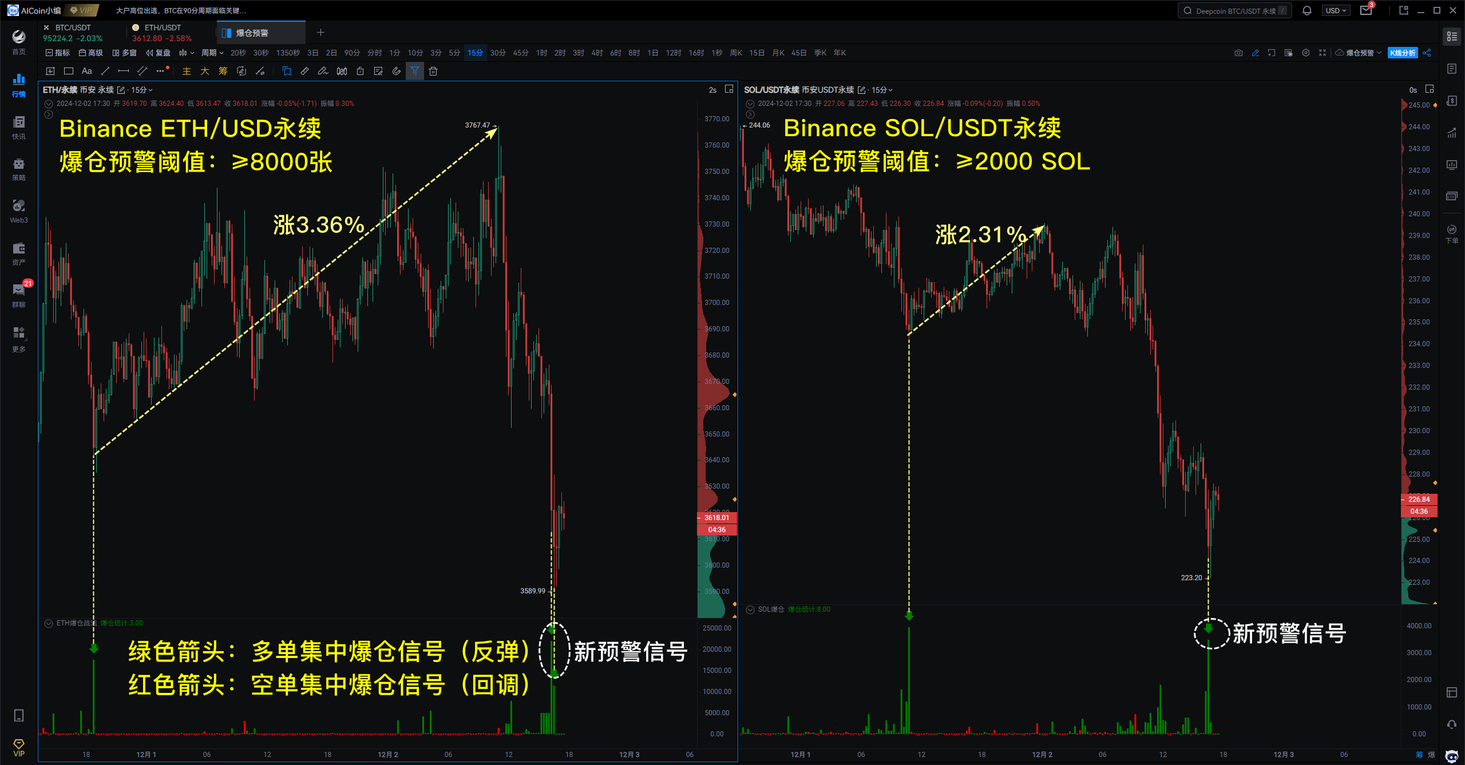Open the 快讯 news sidebar icon

pyautogui.click(x=19, y=127)
